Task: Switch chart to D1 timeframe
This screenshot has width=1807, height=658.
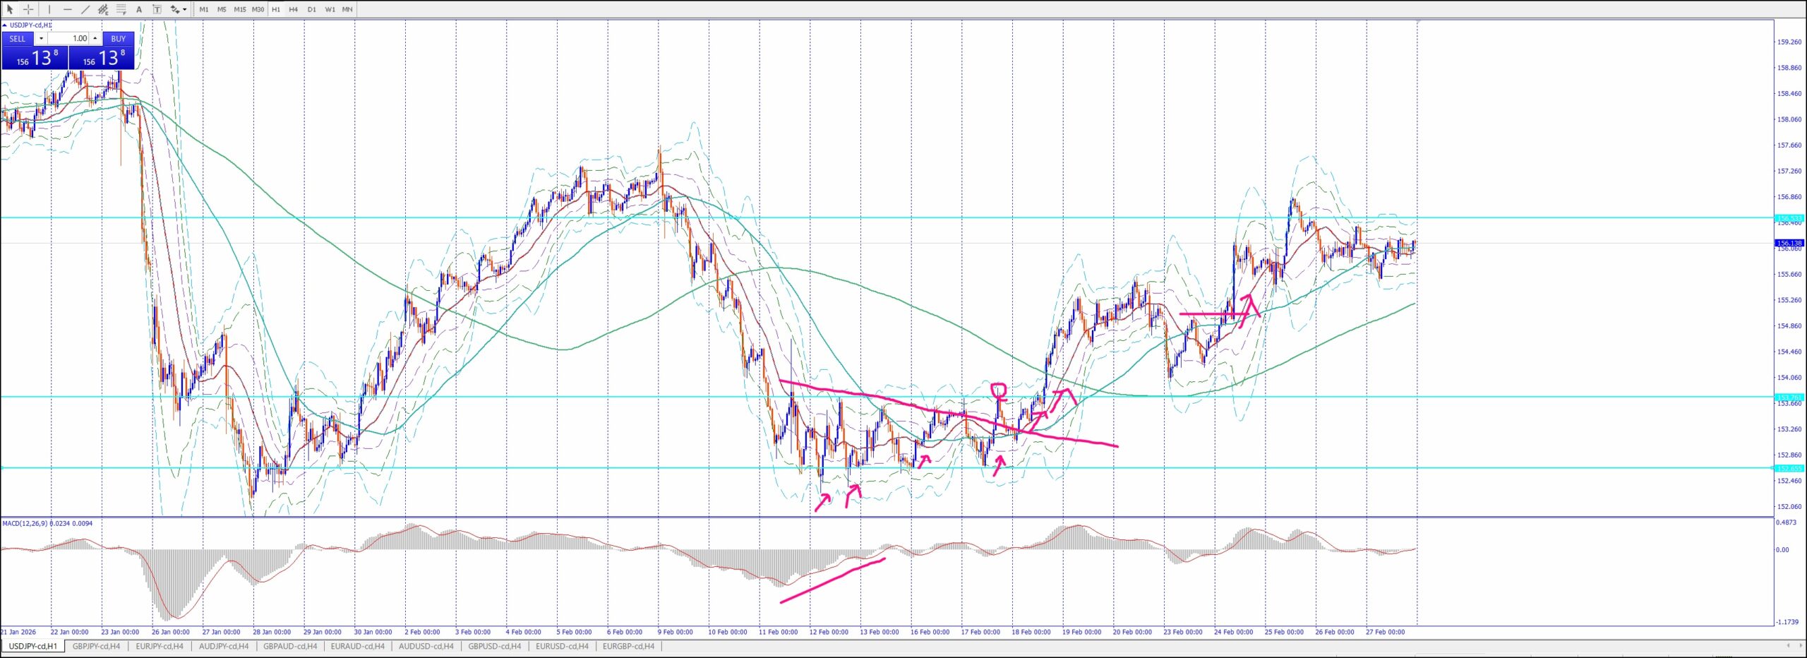Action: 312,9
